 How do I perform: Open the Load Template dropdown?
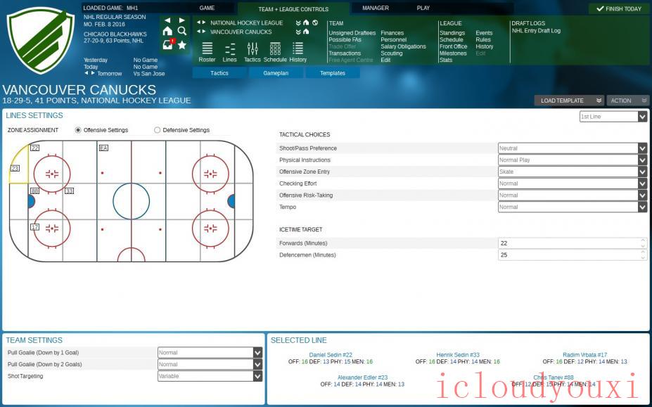pyautogui.click(x=569, y=101)
